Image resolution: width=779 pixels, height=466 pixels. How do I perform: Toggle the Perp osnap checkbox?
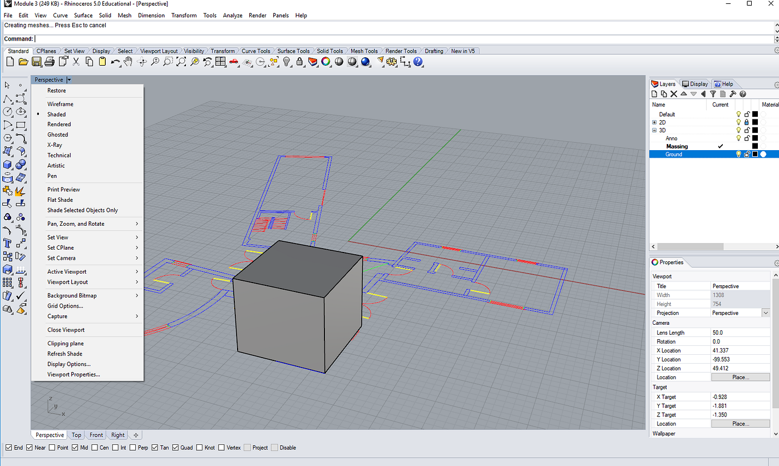pos(132,448)
